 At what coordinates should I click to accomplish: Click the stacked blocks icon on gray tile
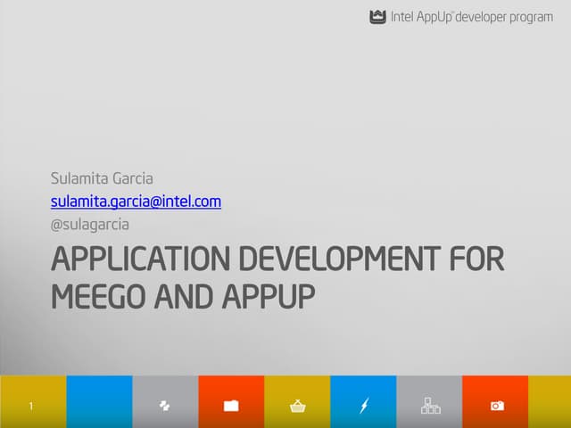tap(430, 407)
